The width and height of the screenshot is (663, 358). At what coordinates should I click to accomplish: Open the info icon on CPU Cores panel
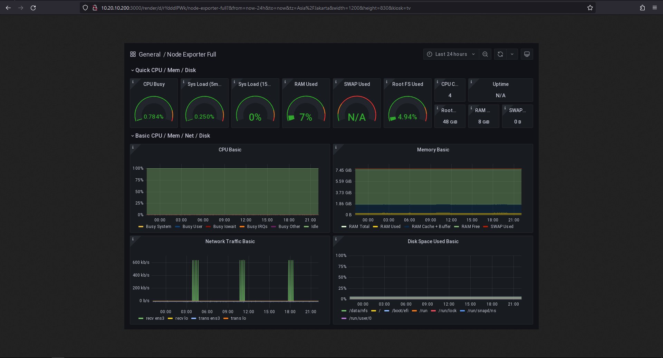(438, 82)
